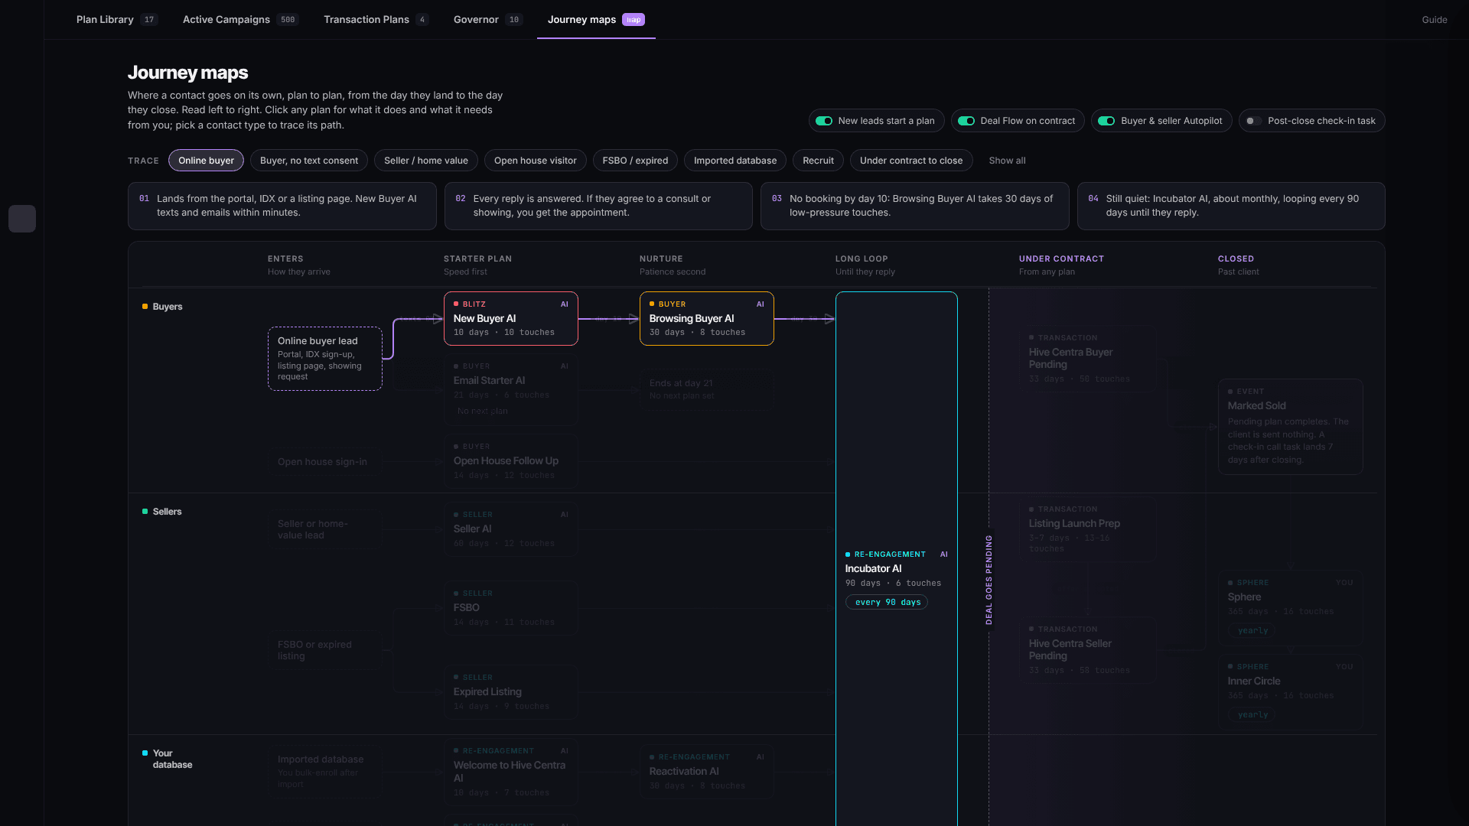The height and width of the screenshot is (826, 1469).
Task: Toggle New leads start a plan
Action: click(876, 121)
